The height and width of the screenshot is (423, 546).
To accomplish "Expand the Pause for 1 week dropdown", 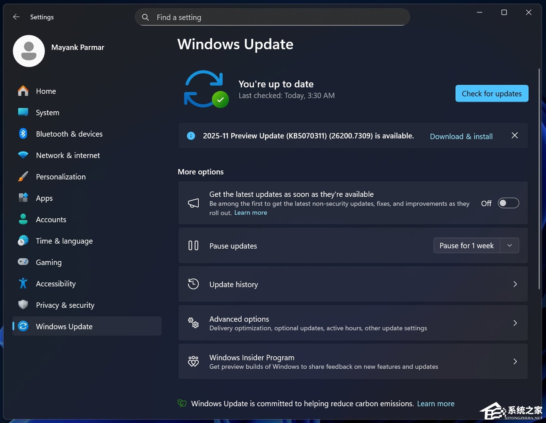I will (x=510, y=245).
